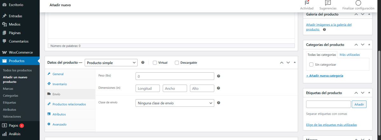
Task: Move Etiquetas del producto panel up
Action: [x=356, y=93]
